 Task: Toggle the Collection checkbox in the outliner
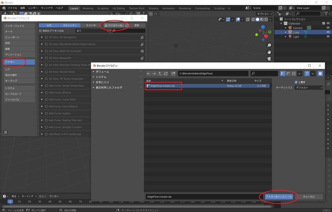click(x=323, y=23)
